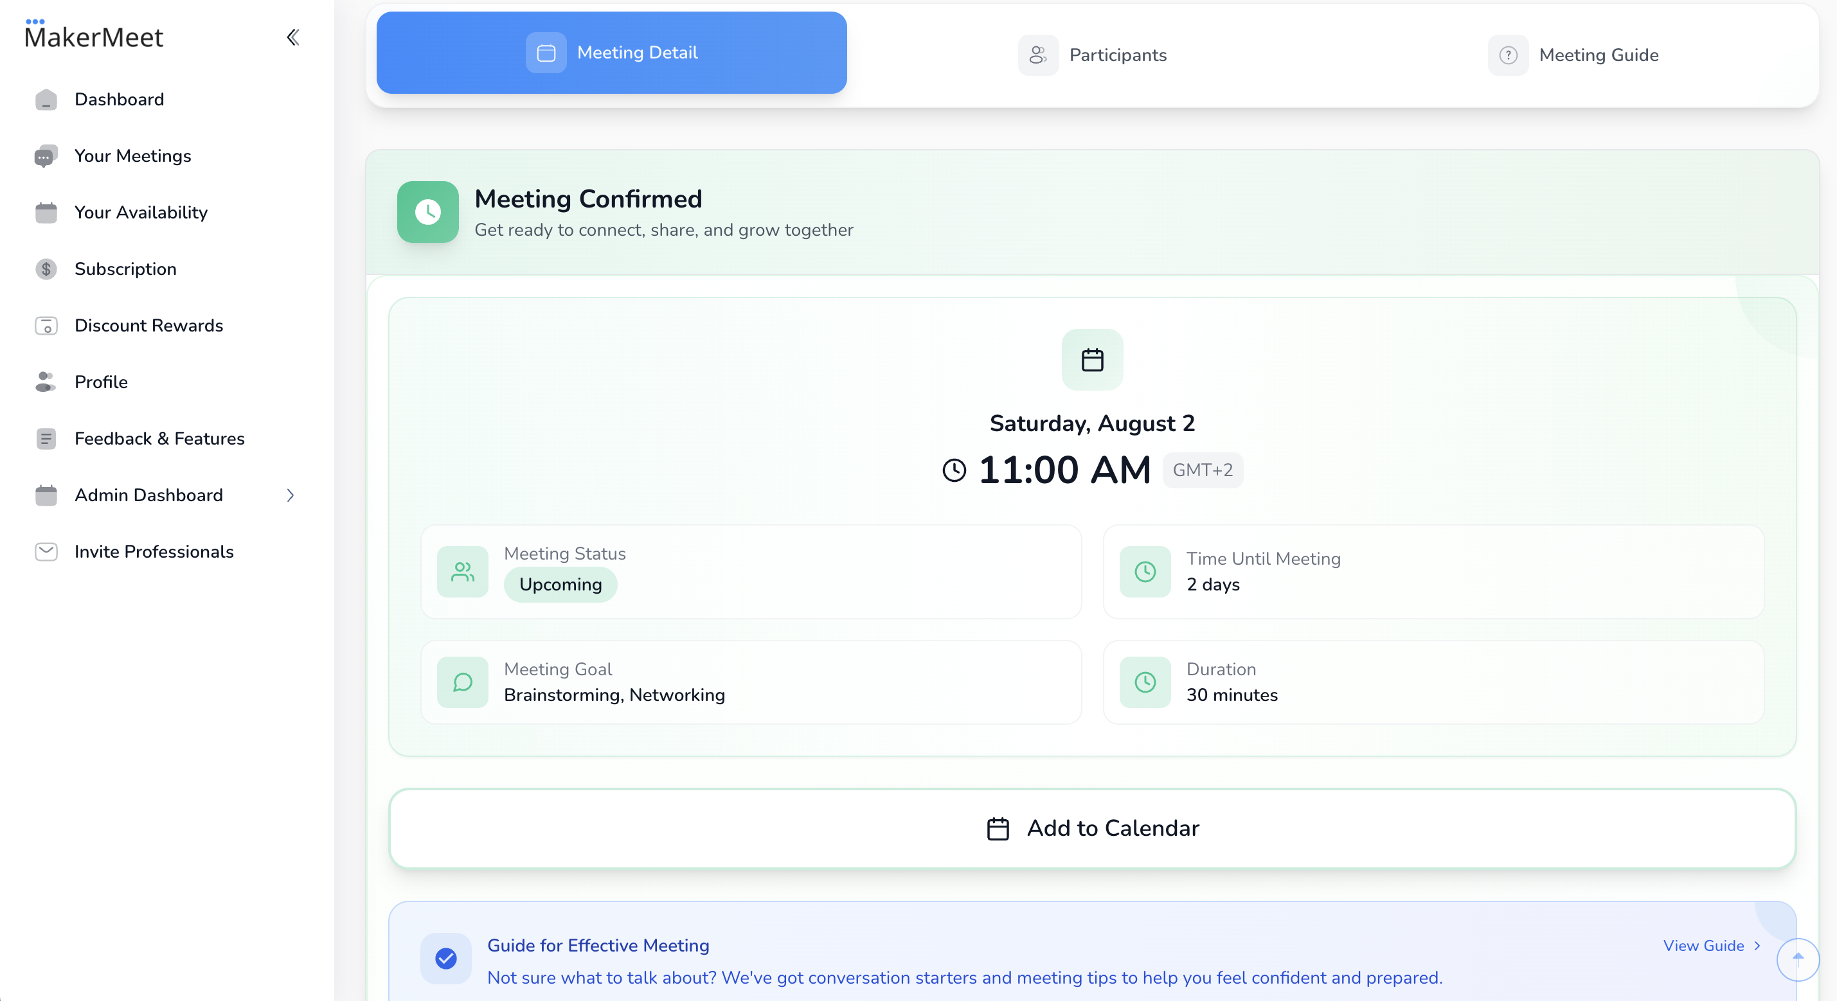
Task: Click the Your Meetings chat bubble icon
Action: pos(46,156)
